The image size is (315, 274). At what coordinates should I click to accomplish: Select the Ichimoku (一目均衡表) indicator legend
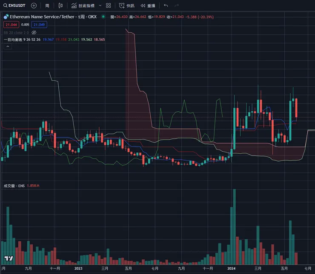click(x=22, y=40)
